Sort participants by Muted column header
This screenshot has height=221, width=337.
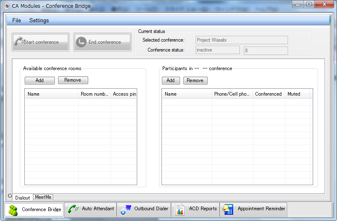coord(297,94)
